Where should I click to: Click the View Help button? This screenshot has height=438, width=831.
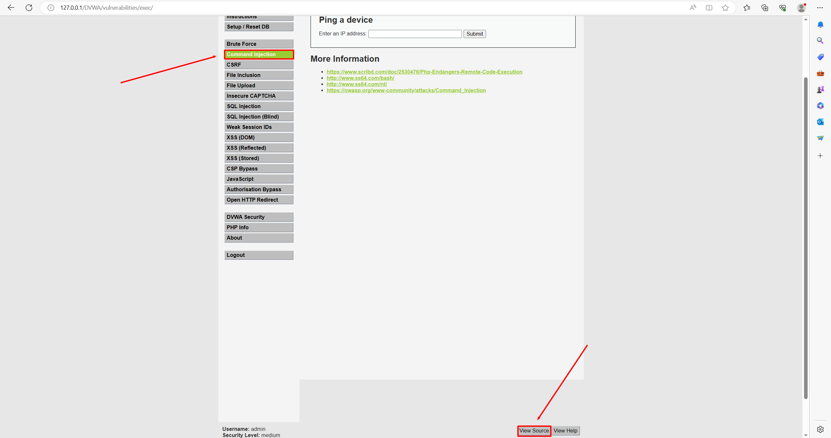565,430
